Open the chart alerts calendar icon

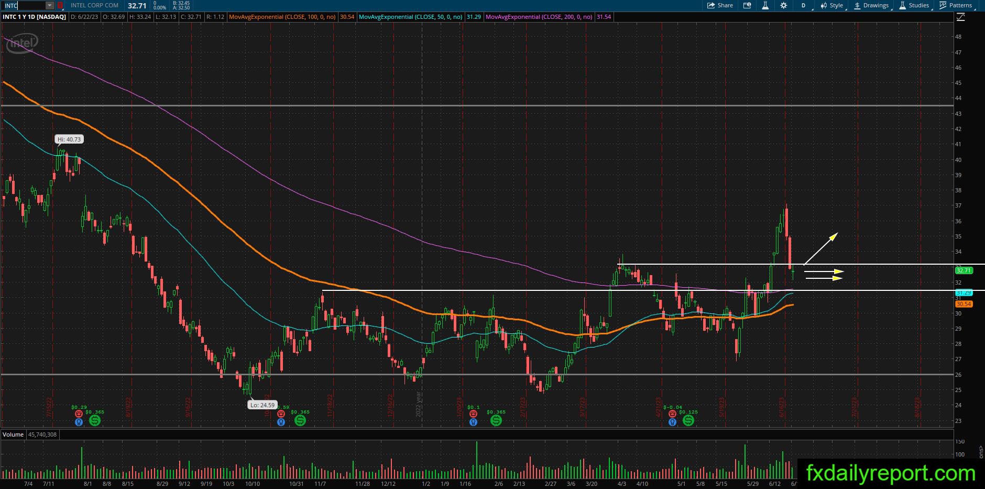click(747, 5)
